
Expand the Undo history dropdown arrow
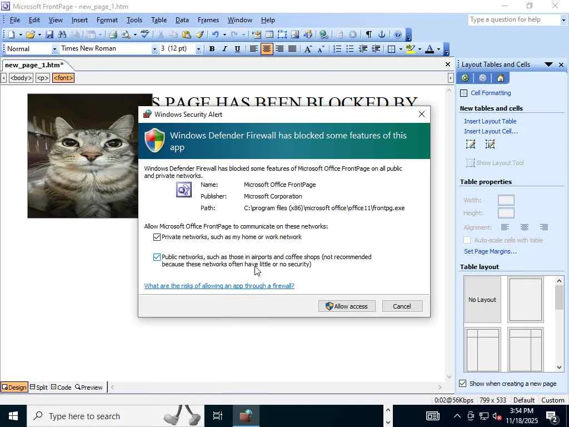point(224,35)
